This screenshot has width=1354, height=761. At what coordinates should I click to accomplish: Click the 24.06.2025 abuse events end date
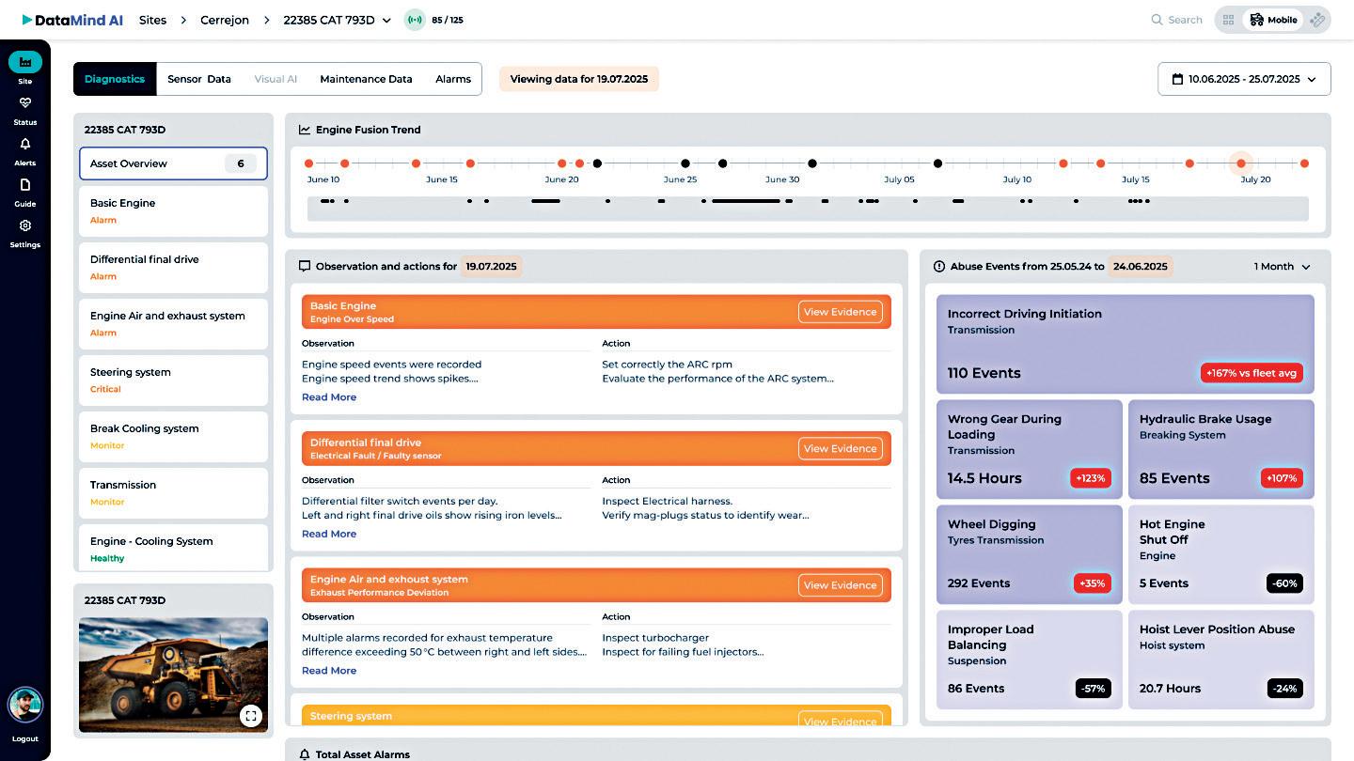click(x=1141, y=266)
